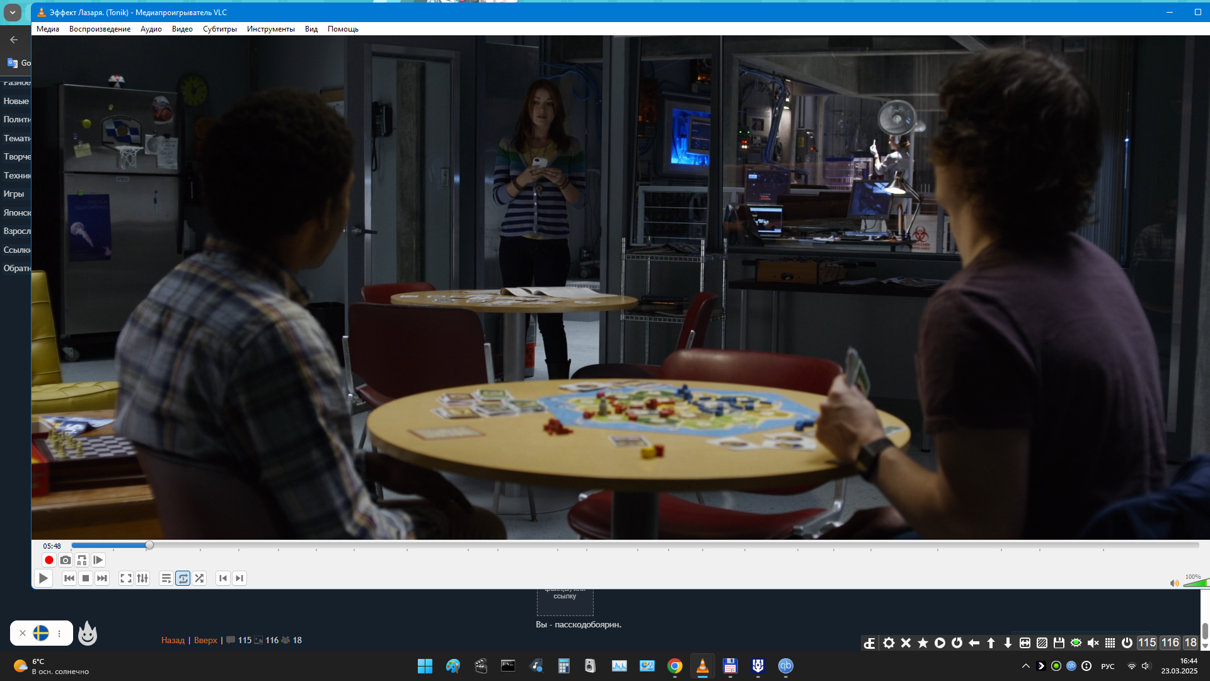
Task: Expand hidden system tray icons chevron
Action: 1025,666
